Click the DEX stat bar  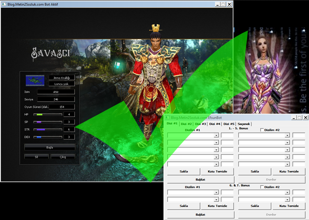pos(48,137)
